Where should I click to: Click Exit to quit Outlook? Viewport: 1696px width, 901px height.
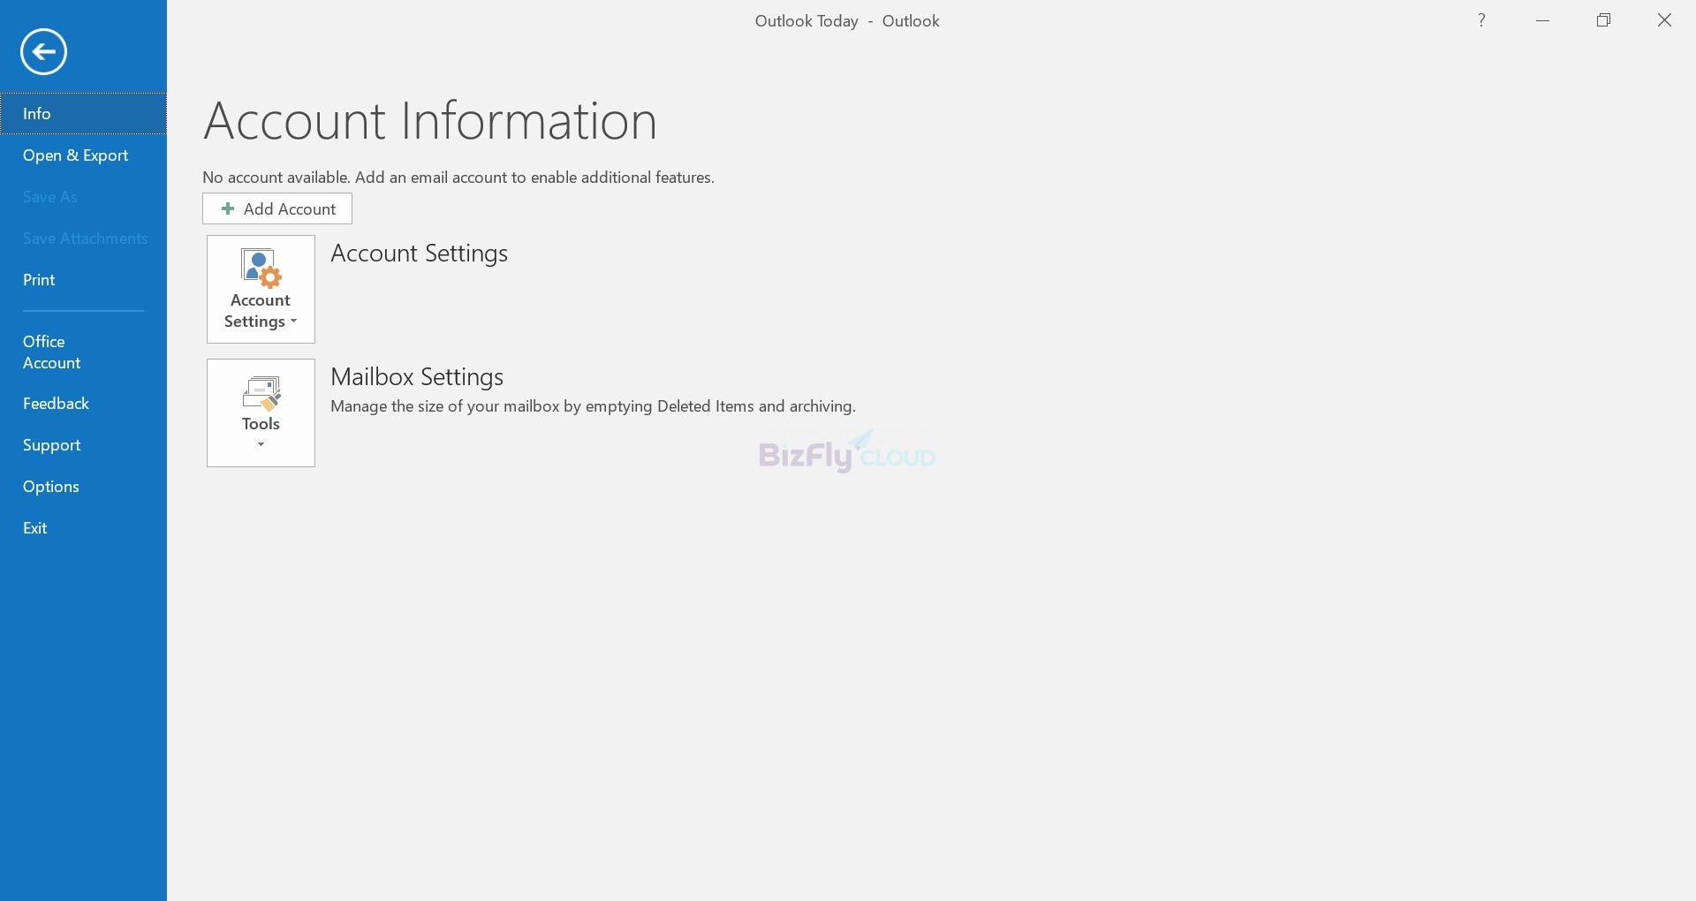[83, 528]
